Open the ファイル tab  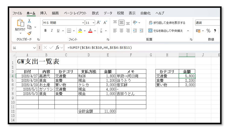click(17, 13)
